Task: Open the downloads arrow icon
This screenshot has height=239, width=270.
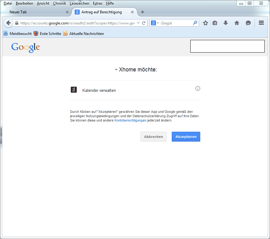Action: [226, 23]
